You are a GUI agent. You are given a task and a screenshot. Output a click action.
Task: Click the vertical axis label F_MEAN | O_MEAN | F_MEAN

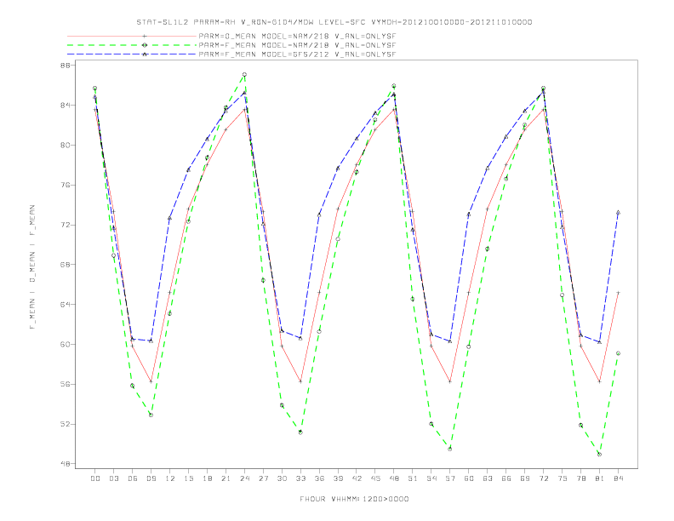(32, 267)
